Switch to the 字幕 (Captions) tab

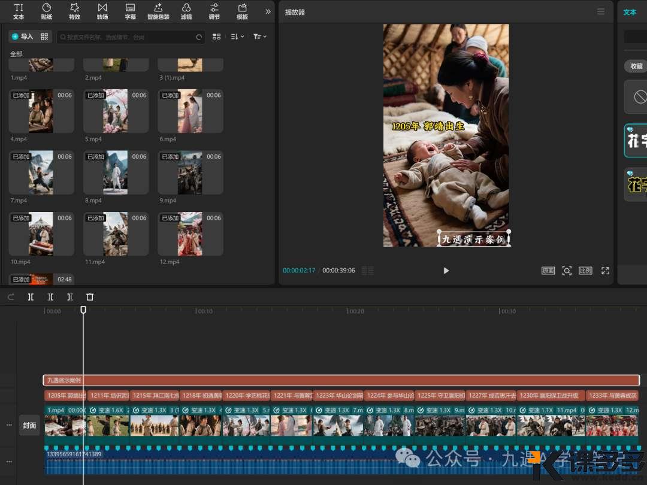(130, 11)
